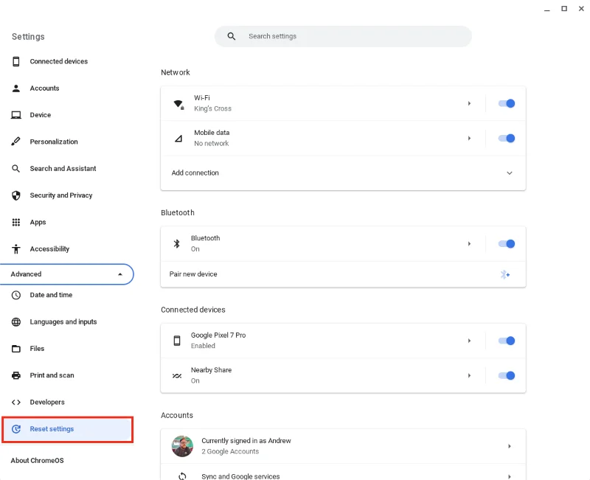Open Developers via its code icon
The width and height of the screenshot is (590, 480).
tap(15, 402)
